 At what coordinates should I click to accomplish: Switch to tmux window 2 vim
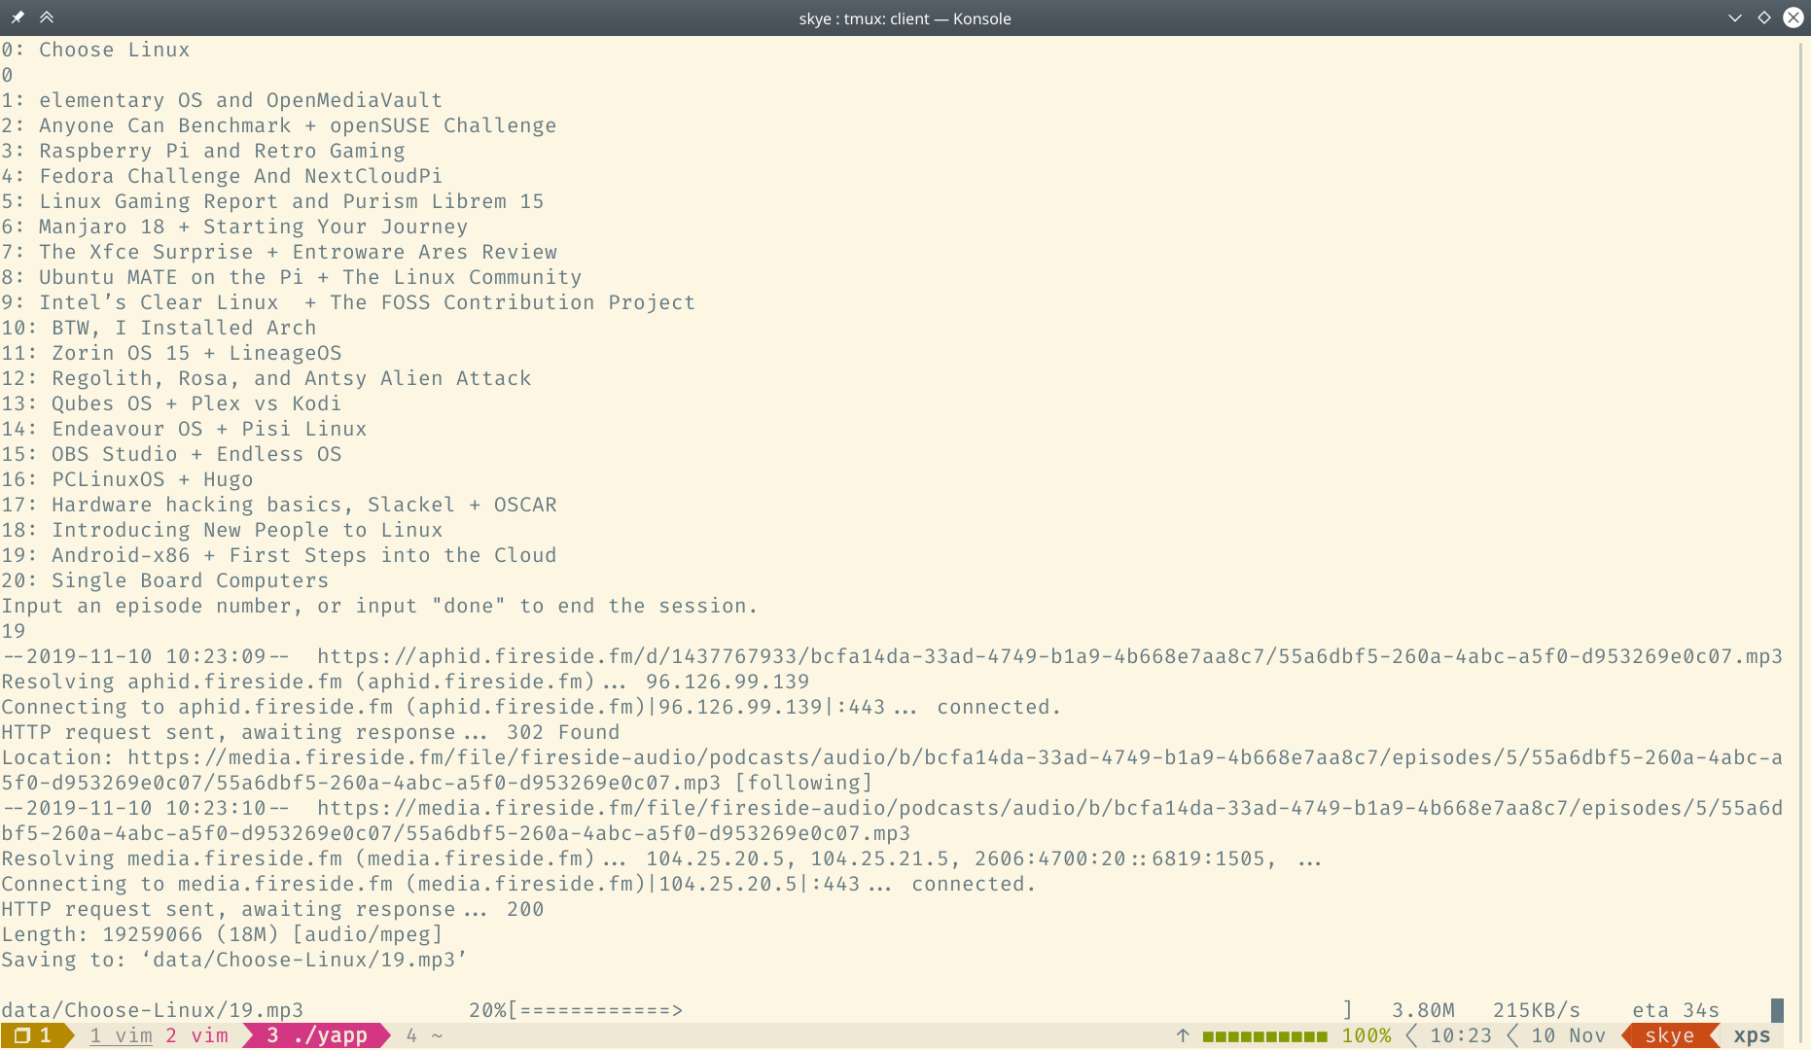click(x=196, y=1035)
